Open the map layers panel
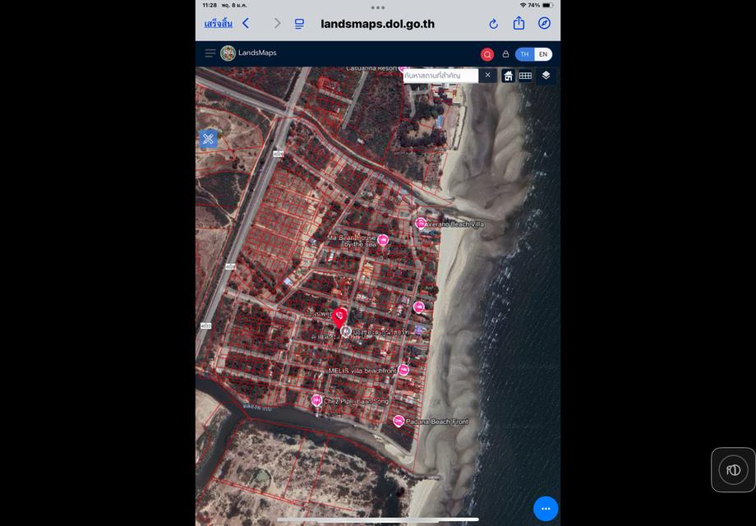The image size is (756, 526). point(546,76)
